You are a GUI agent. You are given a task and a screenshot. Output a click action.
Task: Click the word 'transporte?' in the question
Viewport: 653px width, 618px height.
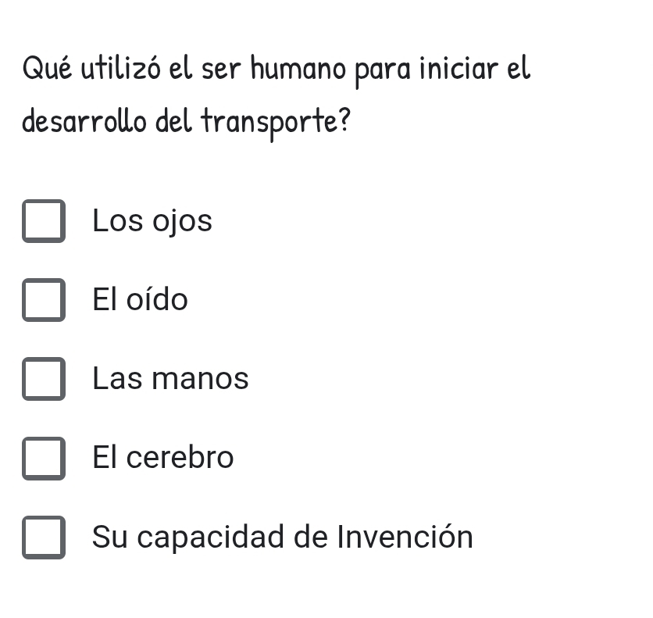pyautogui.click(x=276, y=122)
